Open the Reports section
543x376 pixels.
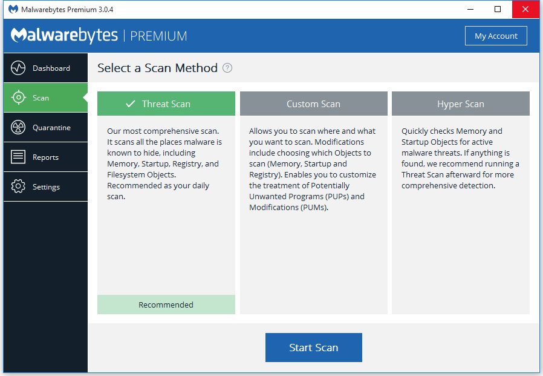[45, 157]
